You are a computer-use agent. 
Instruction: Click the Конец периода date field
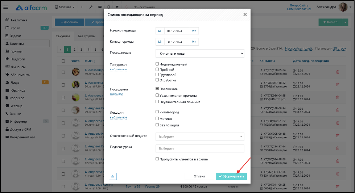click(x=177, y=42)
